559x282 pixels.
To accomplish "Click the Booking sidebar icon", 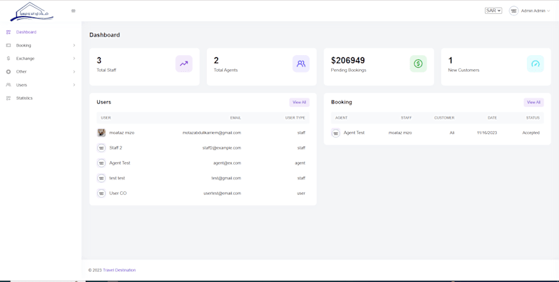I will [8, 45].
